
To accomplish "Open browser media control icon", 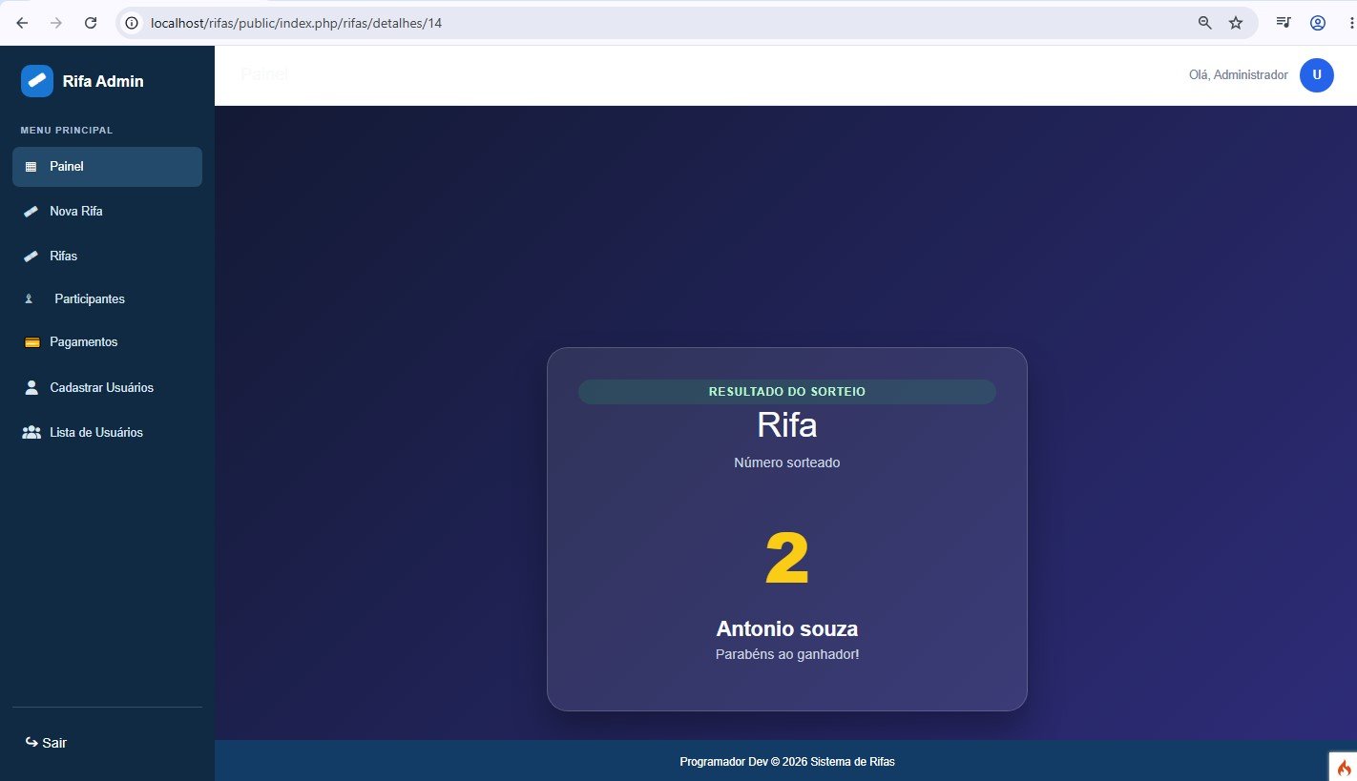I will [x=1284, y=23].
